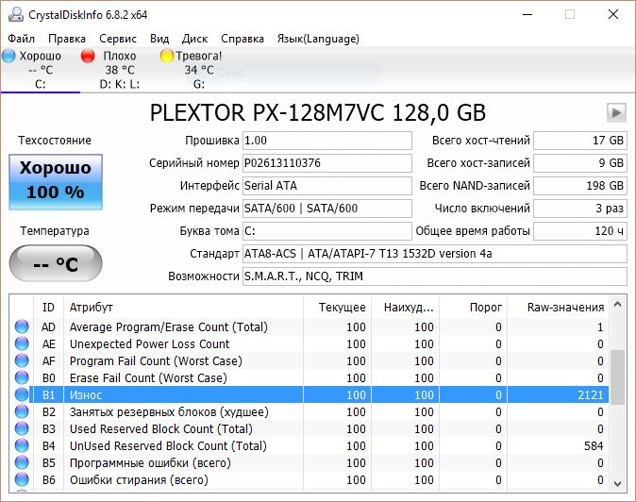Open the Правка menu
The width and height of the screenshot is (636, 502).
(x=66, y=39)
